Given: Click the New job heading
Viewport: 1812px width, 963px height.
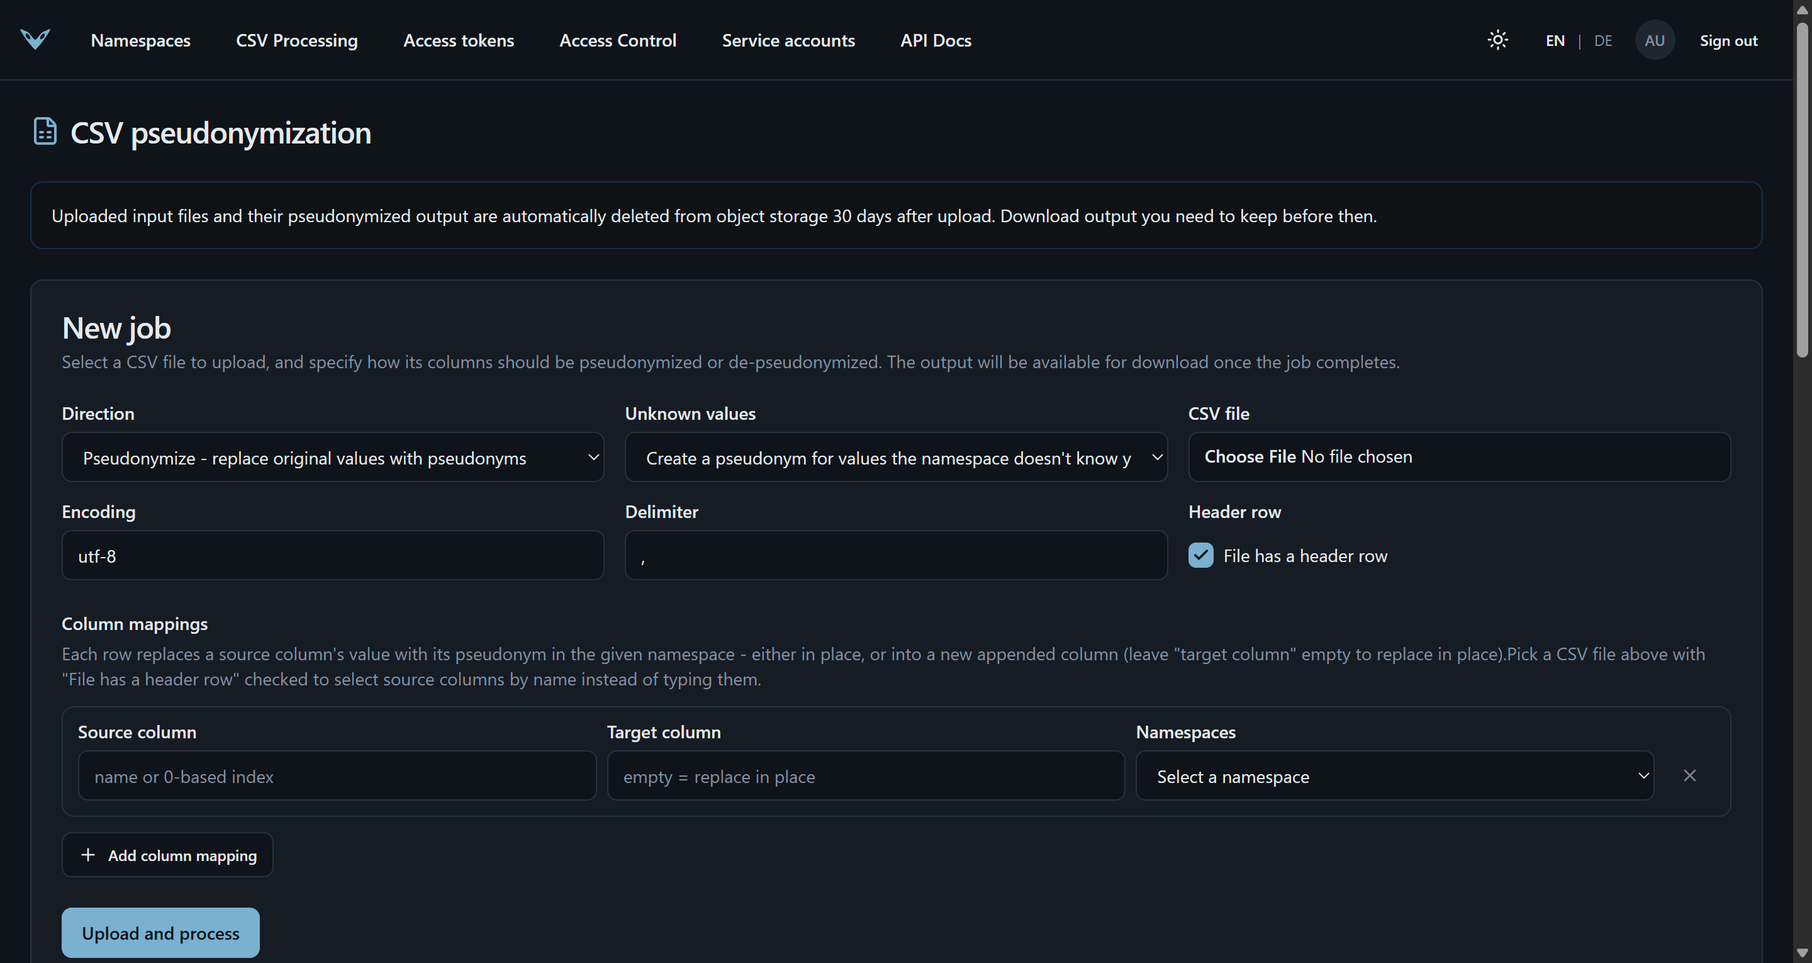Looking at the screenshot, I should (x=116, y=328).
